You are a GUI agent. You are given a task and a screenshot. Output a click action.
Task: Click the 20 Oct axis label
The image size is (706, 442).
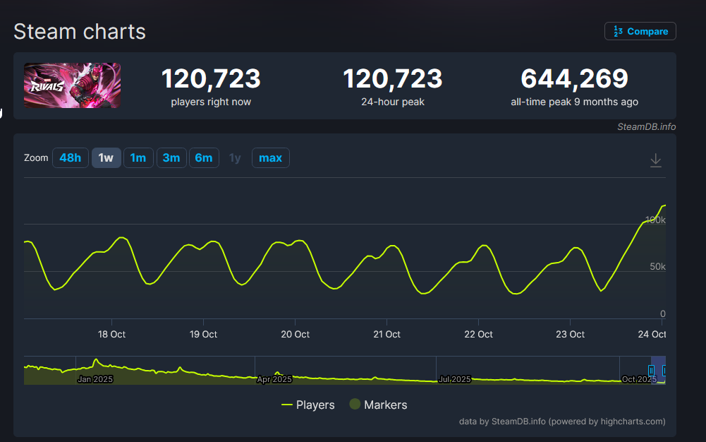tap(295, 334)
